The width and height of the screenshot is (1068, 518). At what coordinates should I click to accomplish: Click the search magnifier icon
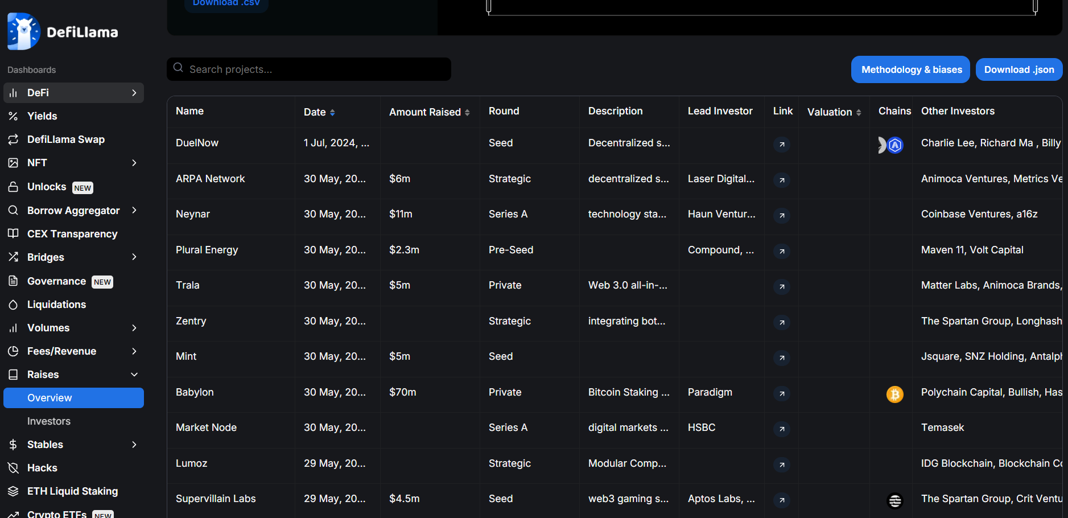[x=178, y=68]
